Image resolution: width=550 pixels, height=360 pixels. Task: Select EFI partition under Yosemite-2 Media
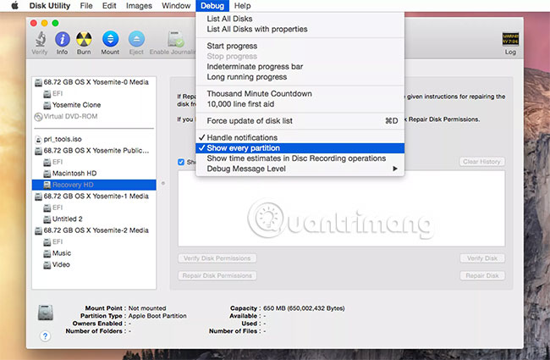[94, 242]
